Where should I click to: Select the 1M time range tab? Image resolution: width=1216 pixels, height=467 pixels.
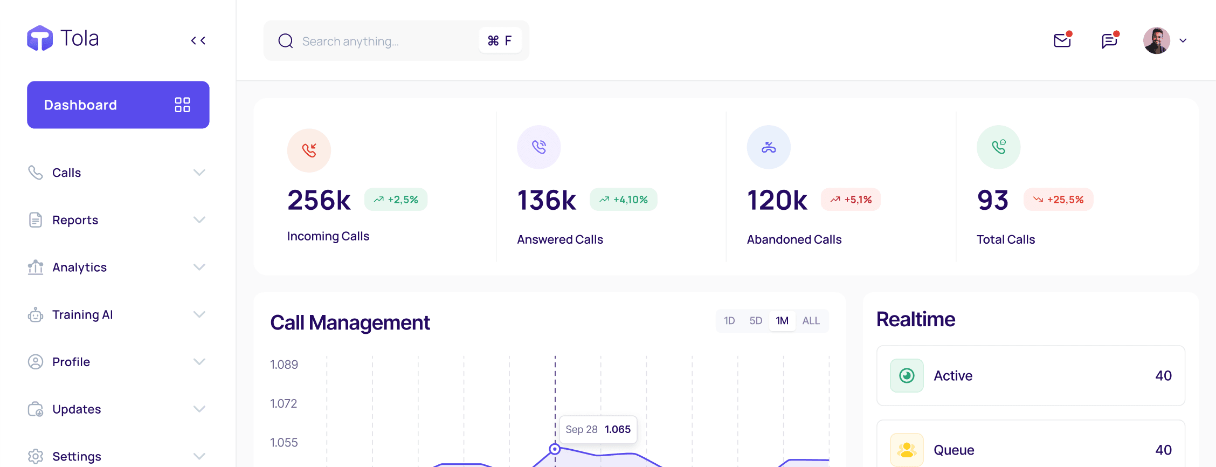tap(782, 321)
